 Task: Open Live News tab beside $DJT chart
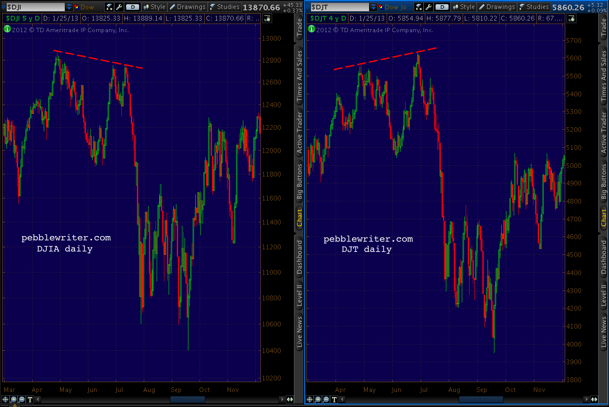604,332
